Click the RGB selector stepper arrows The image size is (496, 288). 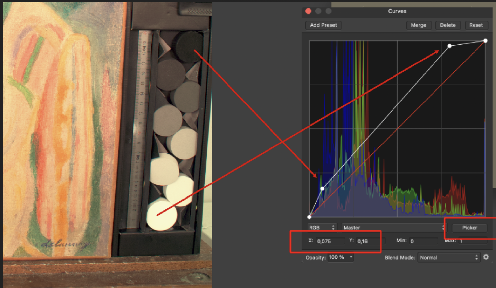point(333,227)
